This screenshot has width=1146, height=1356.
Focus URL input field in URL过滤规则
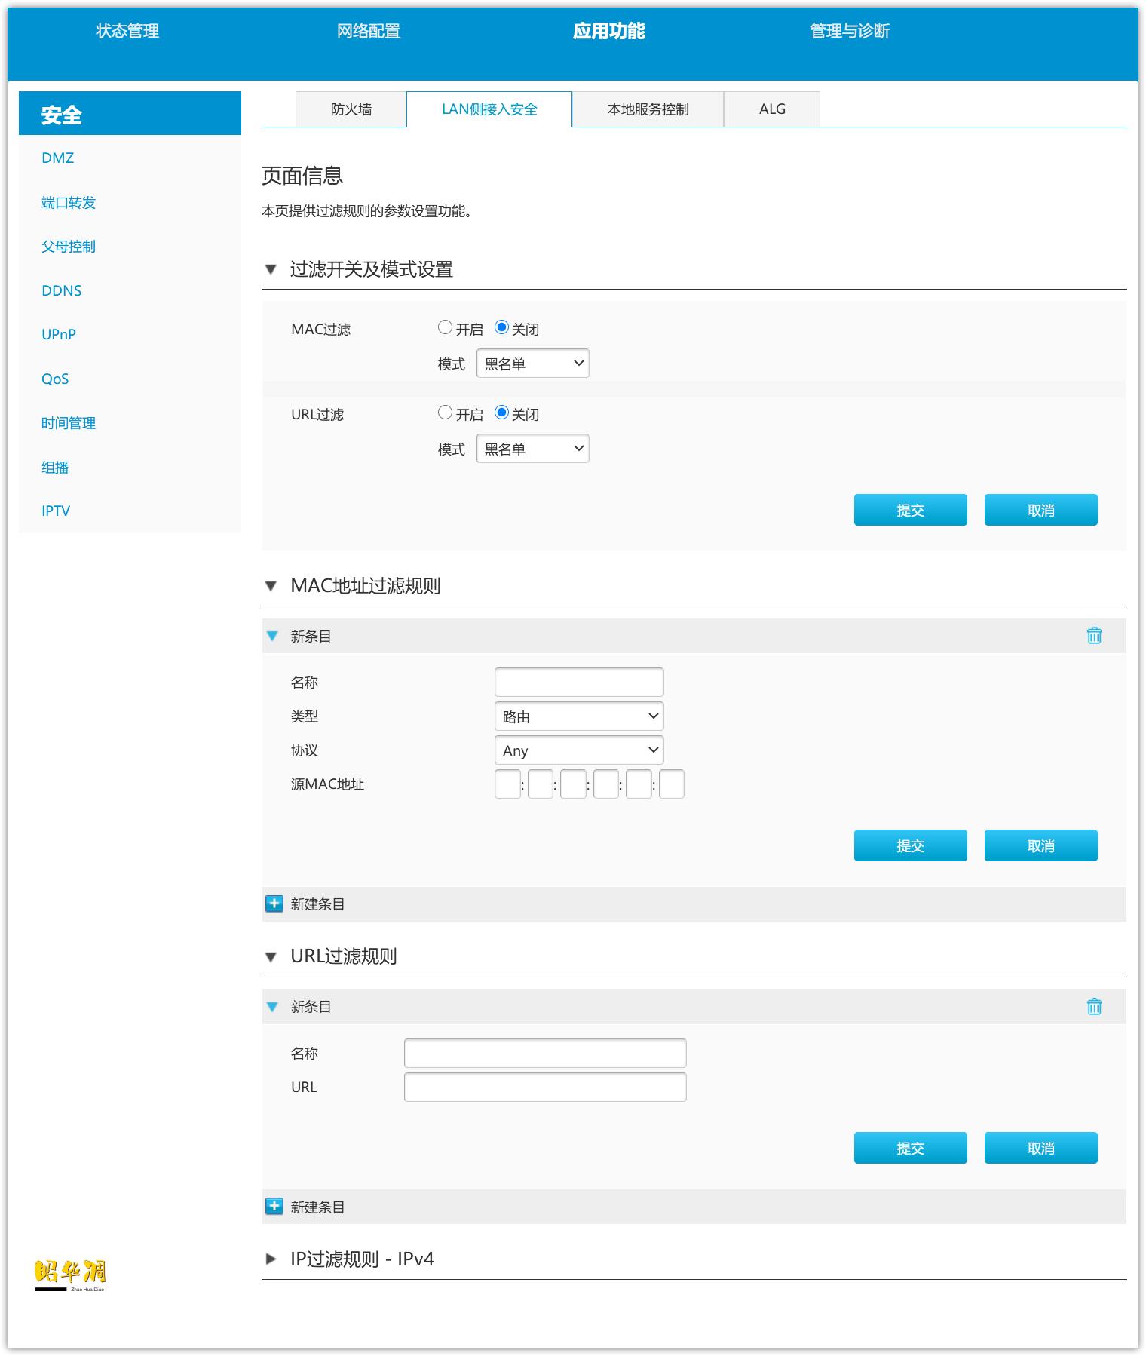(545, 1087)
